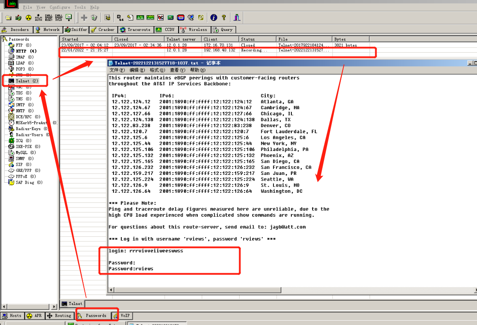Open Notepad's 文件(F) menu
477x325 pixels.
(x=117, y=70)
